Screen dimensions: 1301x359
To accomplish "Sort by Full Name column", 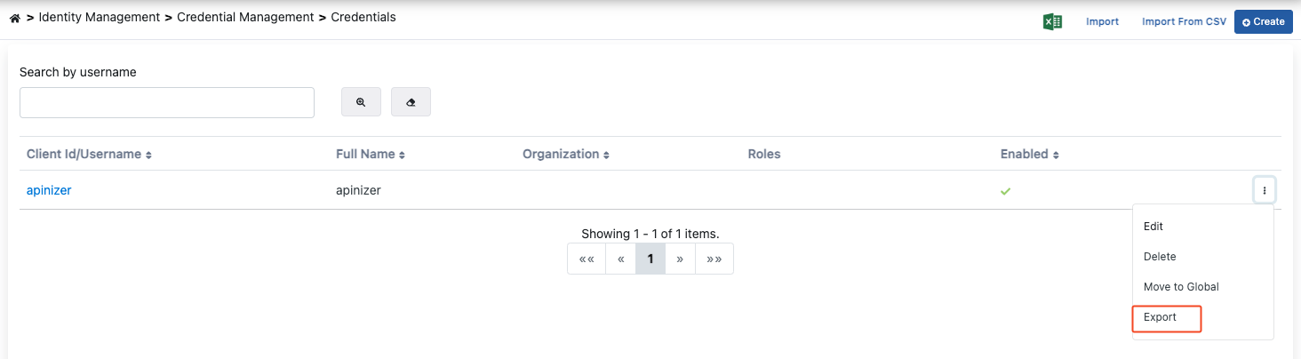I will tap(370, 155).
